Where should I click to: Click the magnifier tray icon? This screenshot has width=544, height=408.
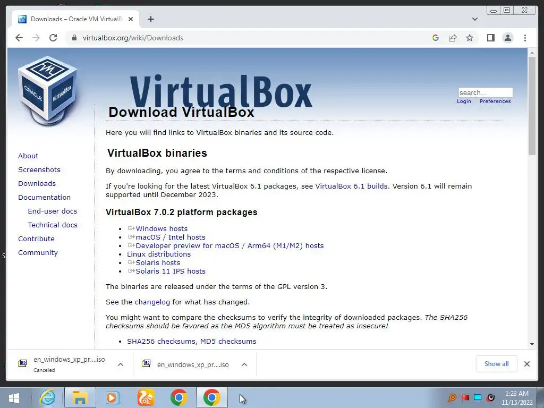pyautogui.click(x=452, y=397)
